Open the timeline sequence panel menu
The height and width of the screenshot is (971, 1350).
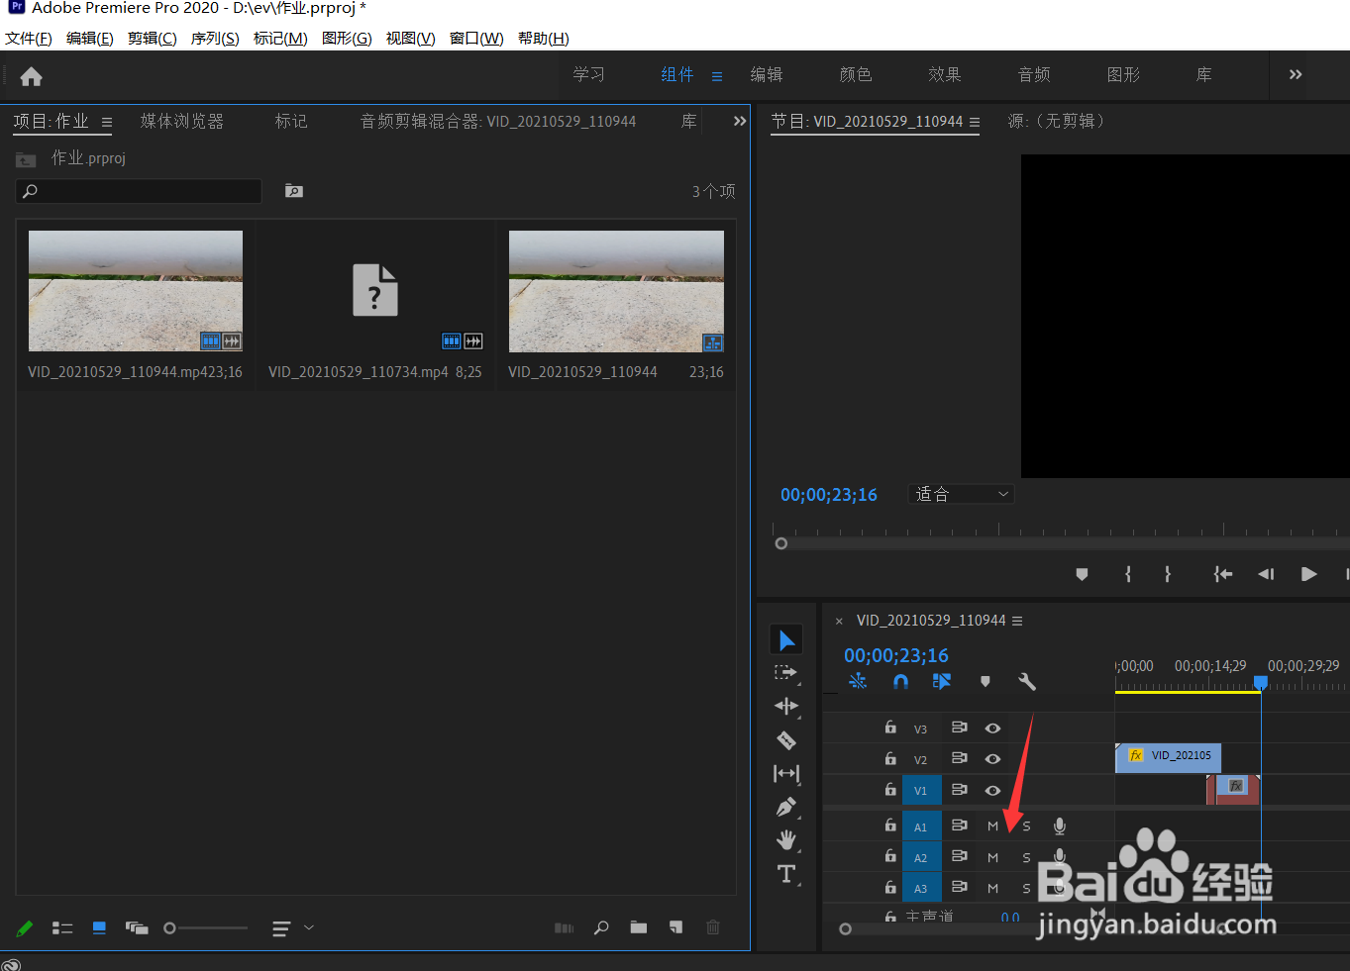click(1017, 621)
